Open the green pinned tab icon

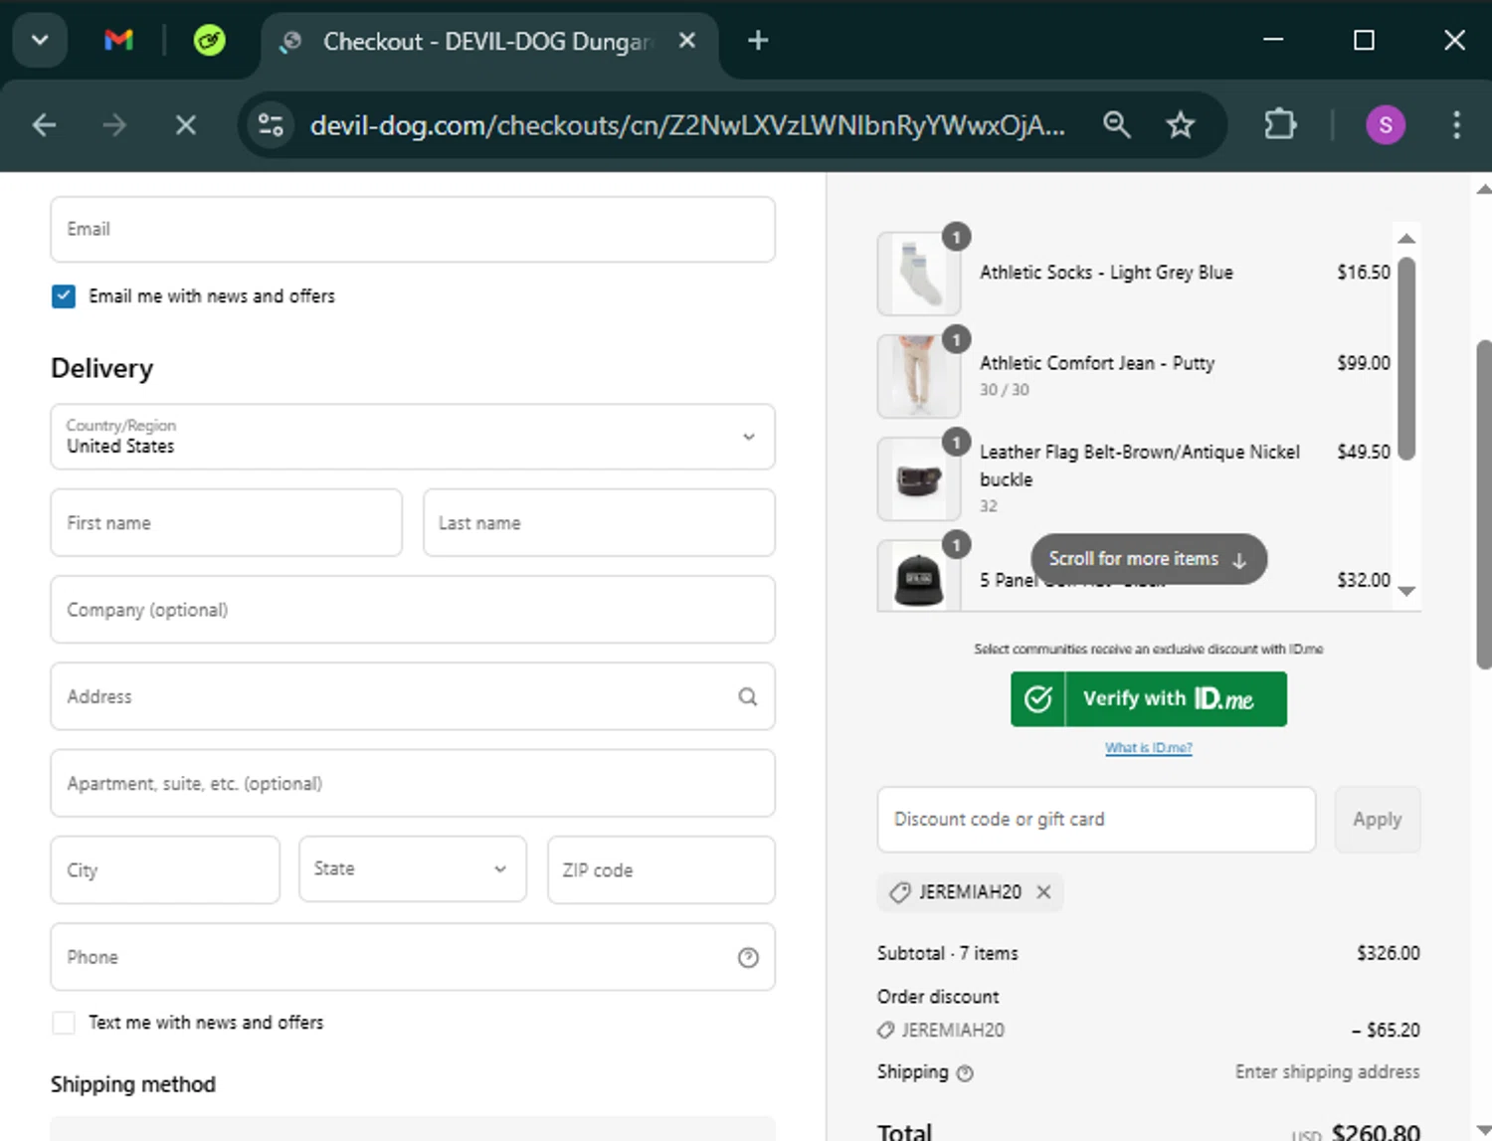pyautogui.click(x=209, y=40)
